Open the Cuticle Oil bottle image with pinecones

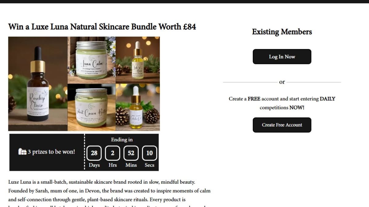point(138,108)
